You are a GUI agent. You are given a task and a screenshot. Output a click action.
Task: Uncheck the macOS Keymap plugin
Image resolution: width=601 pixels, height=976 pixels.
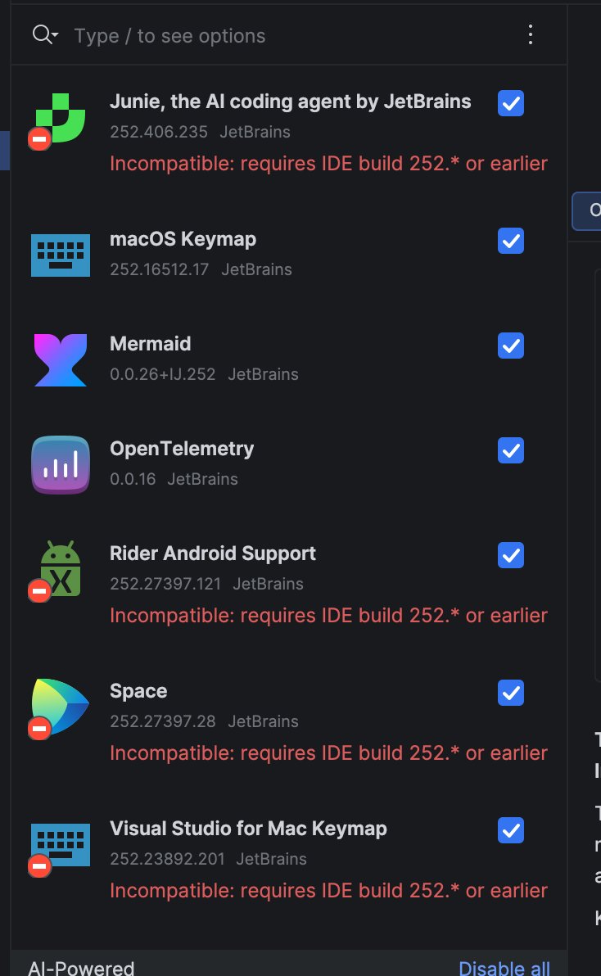[x=511, y=241]
